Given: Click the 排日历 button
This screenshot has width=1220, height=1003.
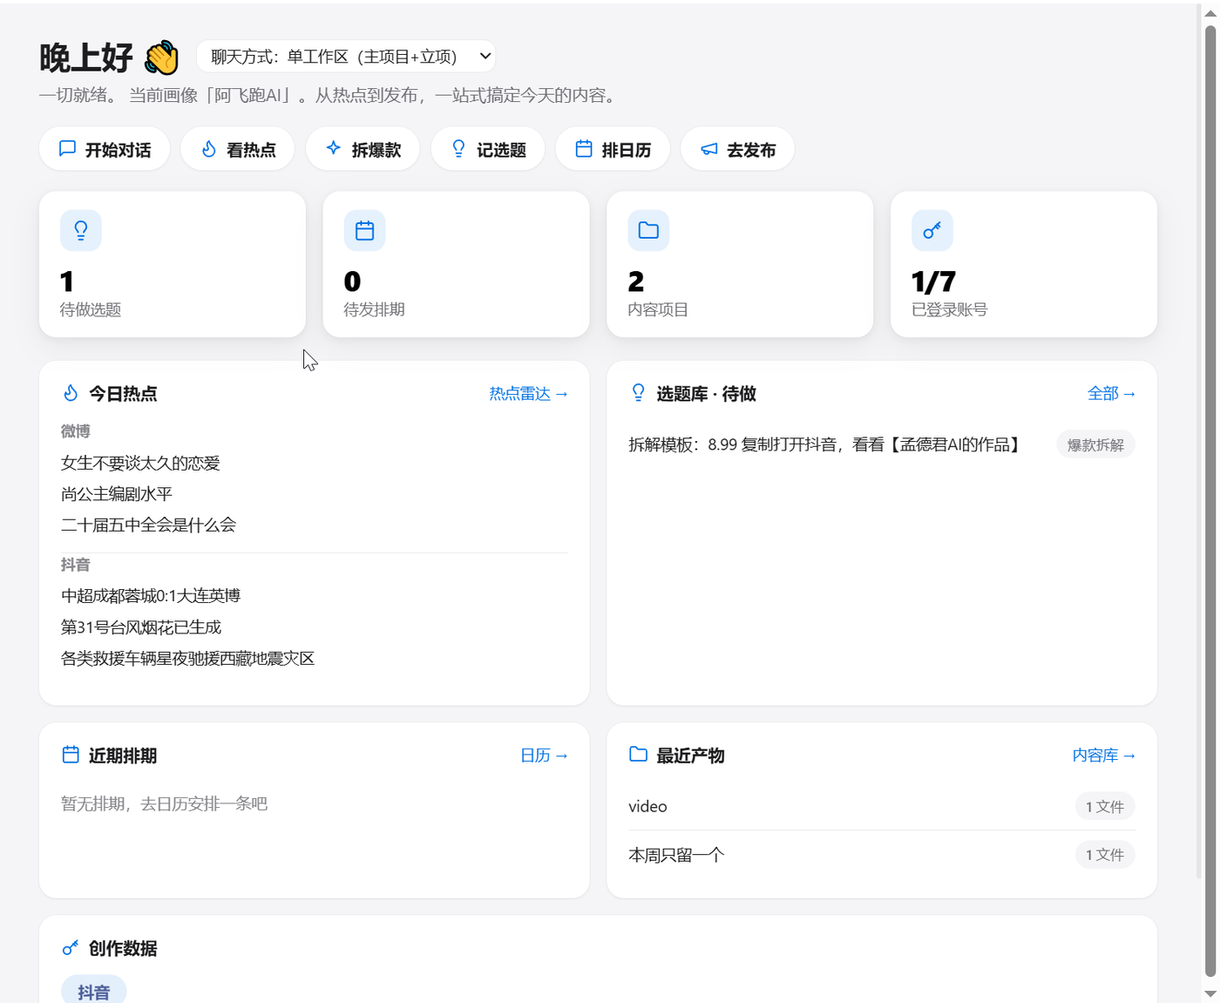Looking at the screenshot, I should [613, 149].
